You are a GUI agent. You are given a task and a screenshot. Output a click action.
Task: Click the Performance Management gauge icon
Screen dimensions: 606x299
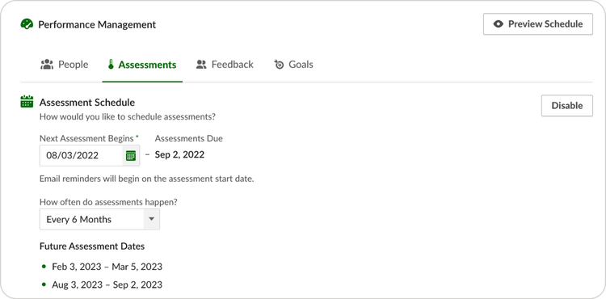27,24
